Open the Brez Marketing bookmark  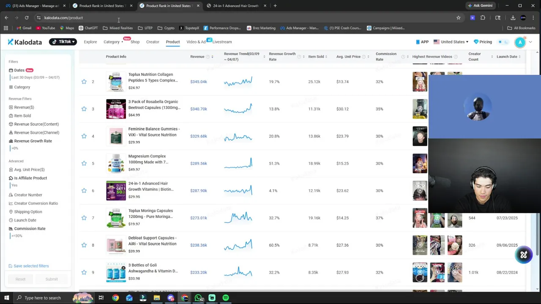coord(261,28)
